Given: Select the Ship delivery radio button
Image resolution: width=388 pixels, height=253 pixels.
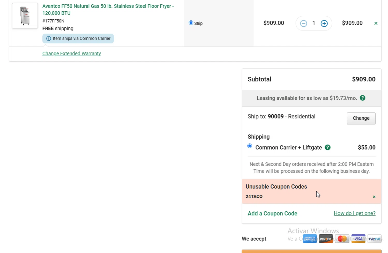Looking at the screenshot, I should (x=191, y=23).
